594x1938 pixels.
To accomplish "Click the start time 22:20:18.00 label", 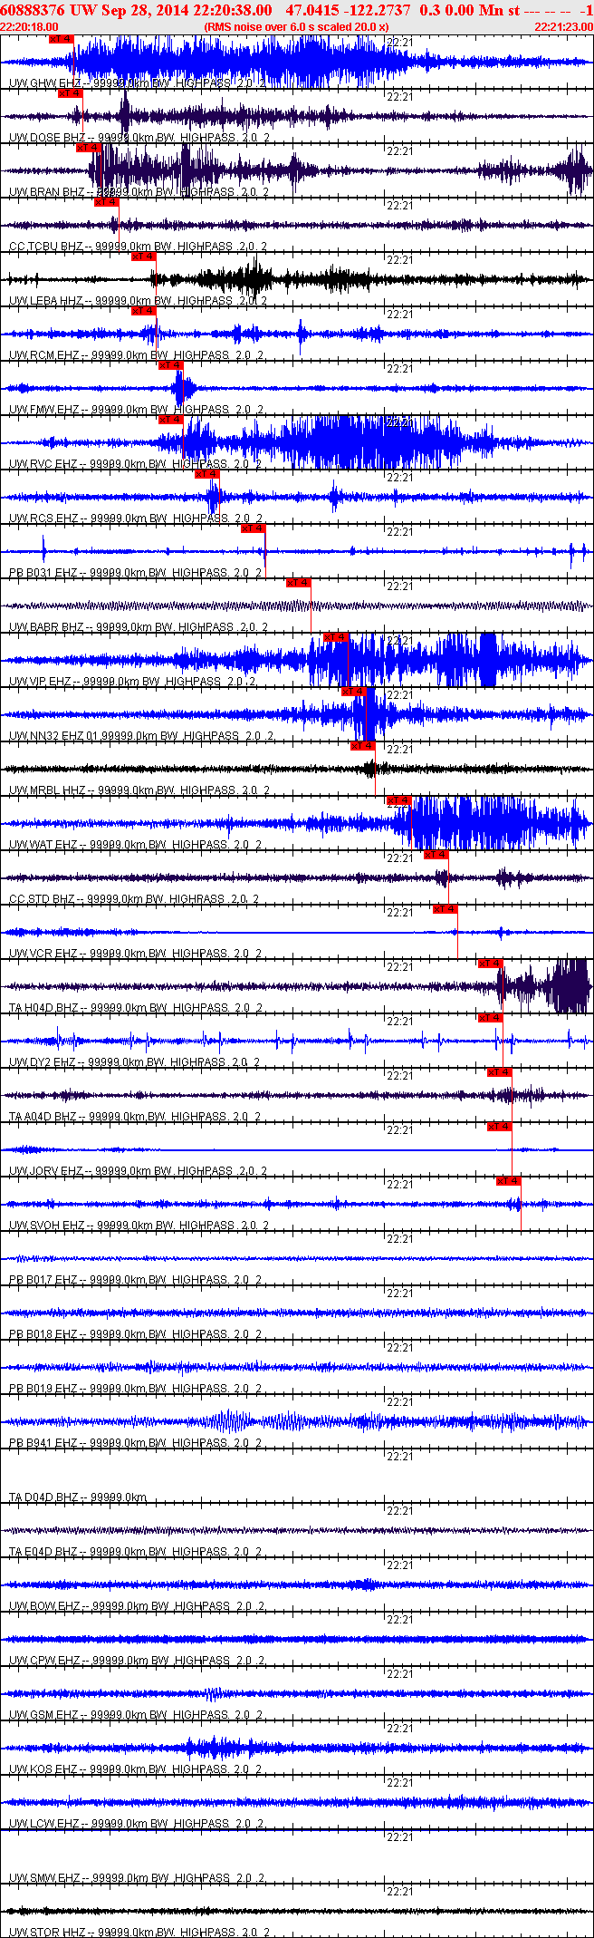I will [29, 27].
